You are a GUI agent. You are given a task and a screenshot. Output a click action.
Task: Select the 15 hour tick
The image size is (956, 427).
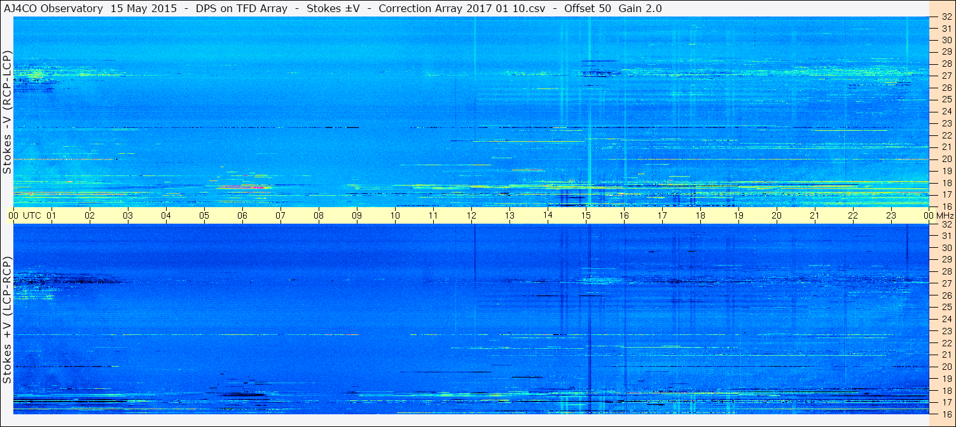coord(586,216)
